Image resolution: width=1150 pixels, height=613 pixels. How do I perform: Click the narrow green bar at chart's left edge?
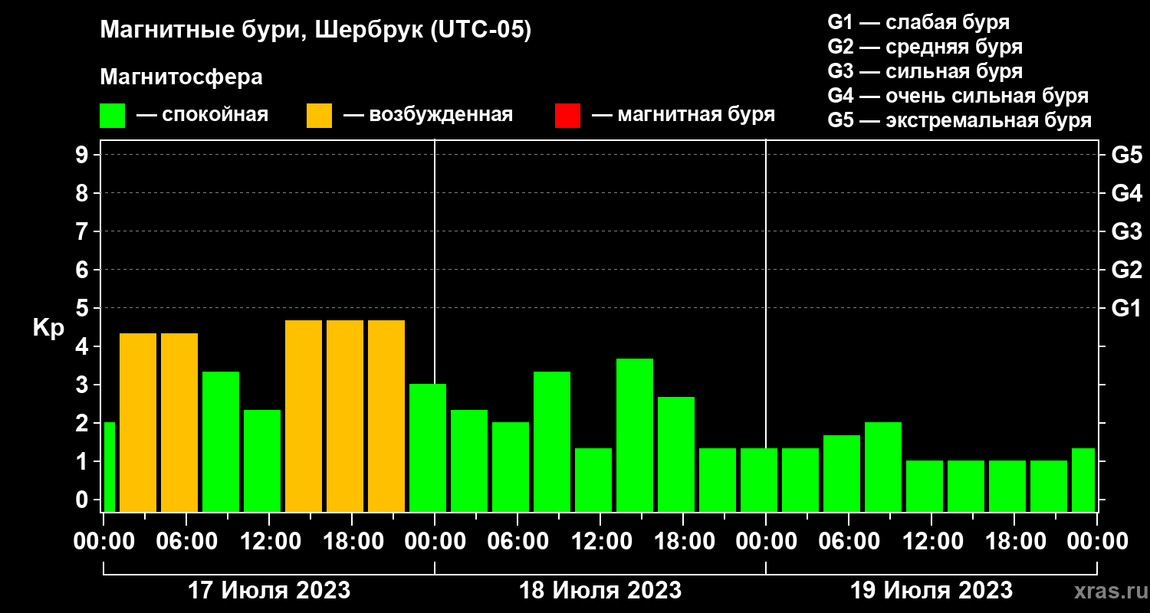(x=109, y=467)
